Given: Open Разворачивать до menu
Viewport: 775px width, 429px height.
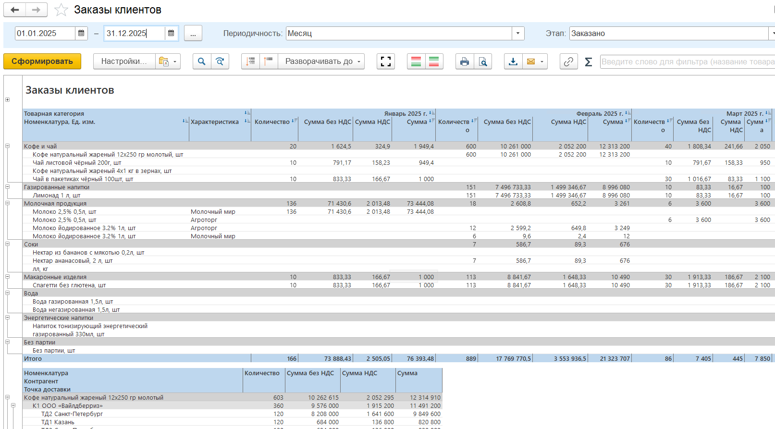Looking at the screenshot, I should pos(322,61).
